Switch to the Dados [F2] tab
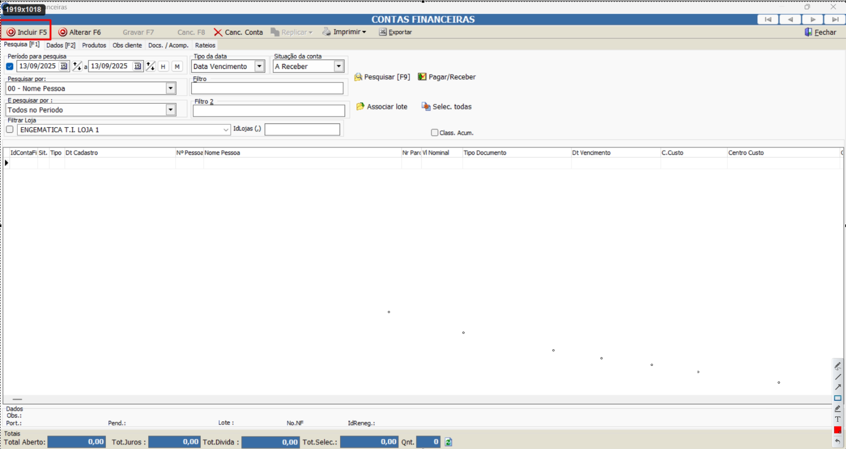846x449 pixels. click(x=61, y=45)
